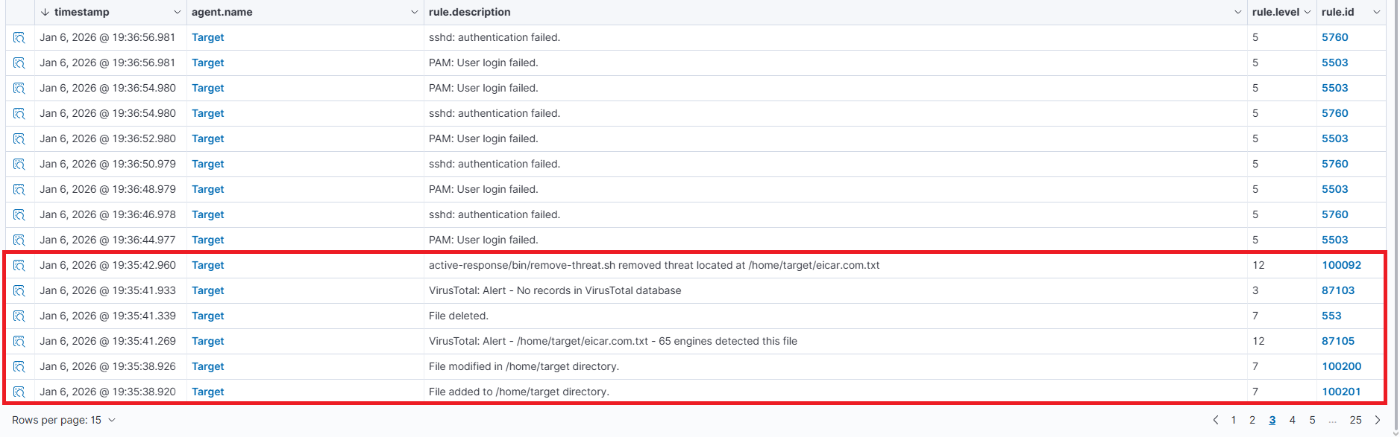Screen dimensions: 1400x437
Task: Inspect the File modified event icon
Action: tap(19, 367)
